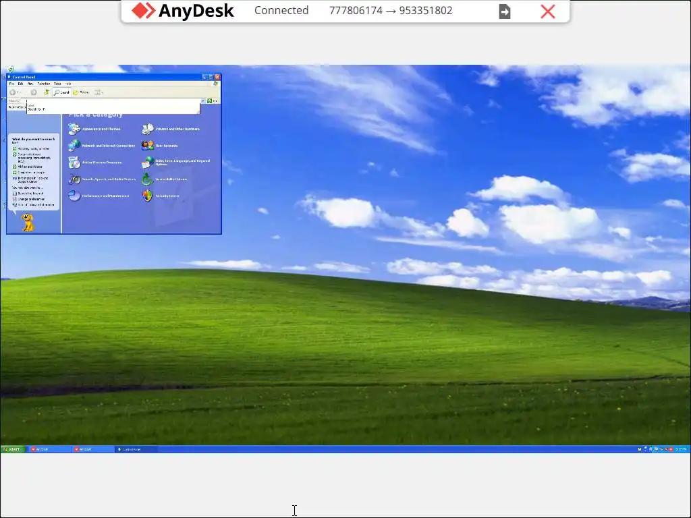Open the AnyDesk session actions arrow icon
691x518 pixels.
click(505, 11)
